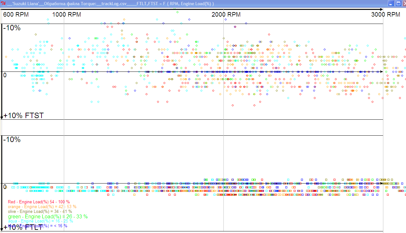The image size is (406, 233).
Task: Click the 1000 RPM axis label
Action: (66, 15)
